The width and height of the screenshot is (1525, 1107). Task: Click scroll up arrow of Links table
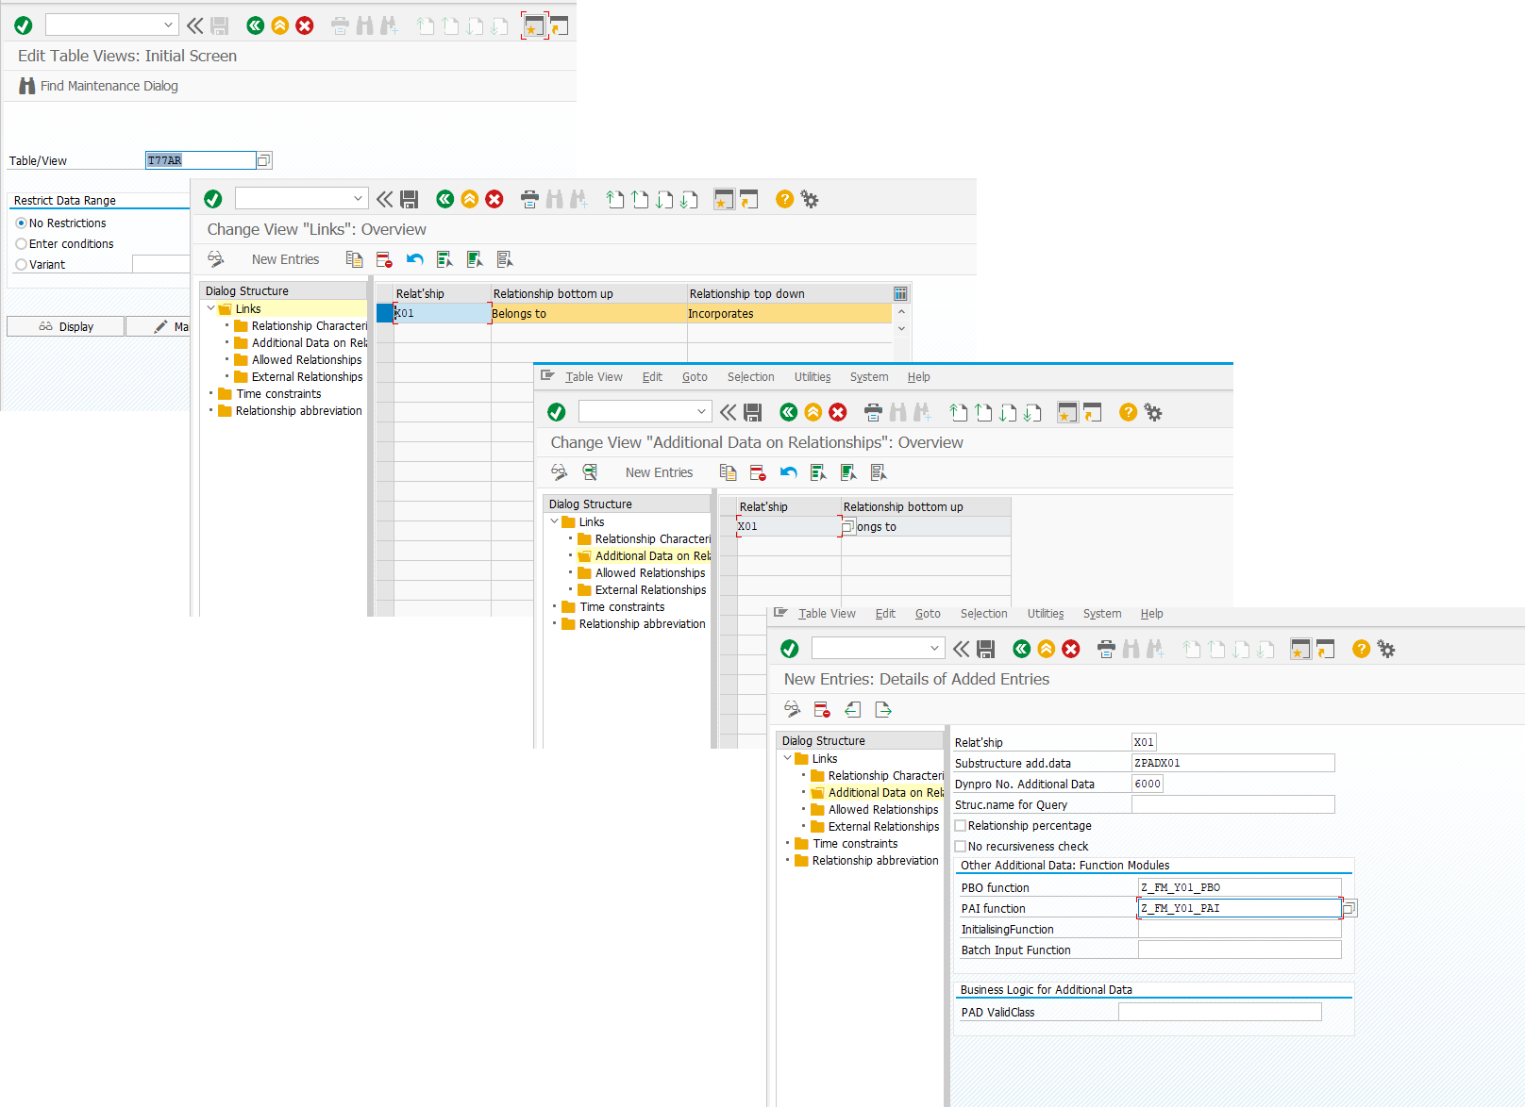pyautogui.click(x=901, y=312)
